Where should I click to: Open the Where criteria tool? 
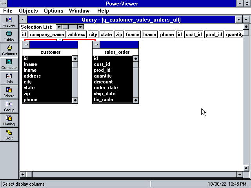pyautogui.click(x=9, y=92)
